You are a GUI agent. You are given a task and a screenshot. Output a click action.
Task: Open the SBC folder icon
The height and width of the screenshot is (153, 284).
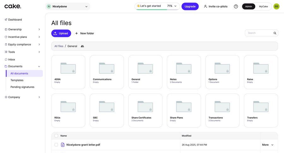tap(107, 107)
